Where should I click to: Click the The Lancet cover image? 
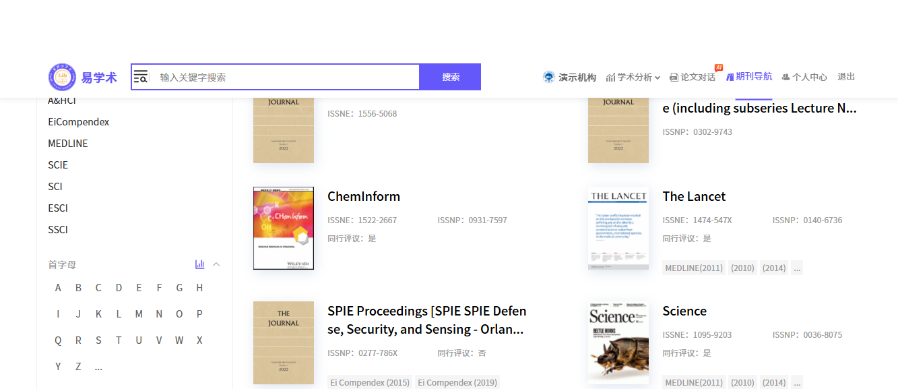618,228
